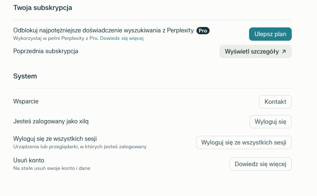
Task: Click Dowiedz się więcej button for Usuń konto
Action: pyautogui.click(x=260, y=164)
